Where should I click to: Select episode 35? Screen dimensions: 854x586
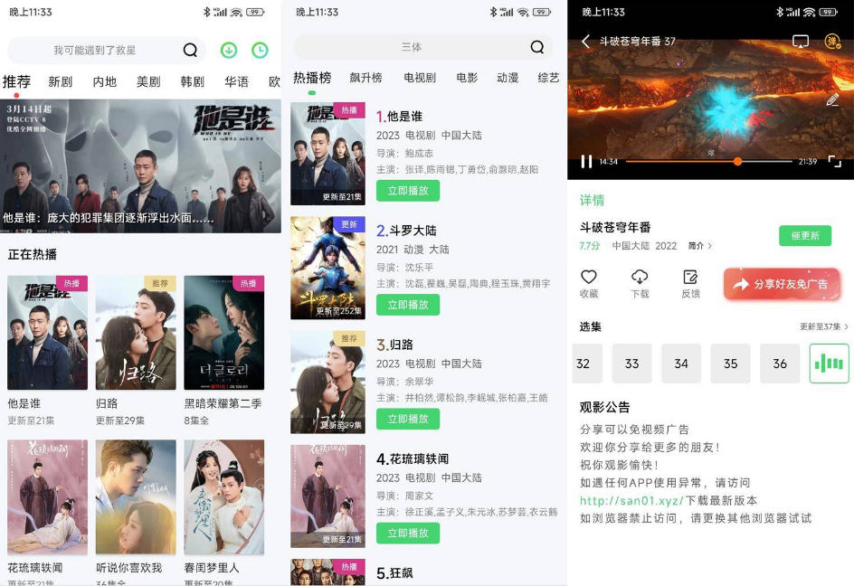[730, 364]
